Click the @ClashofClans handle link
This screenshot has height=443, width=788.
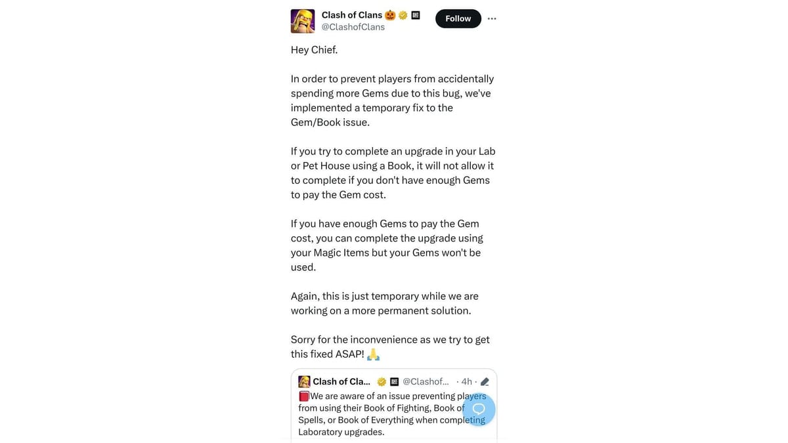pyautogui.click(x=353, y=27)
